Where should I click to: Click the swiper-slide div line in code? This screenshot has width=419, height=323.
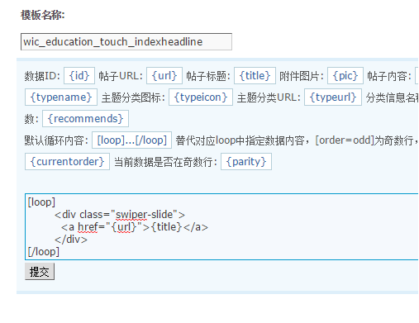[120, 215]
